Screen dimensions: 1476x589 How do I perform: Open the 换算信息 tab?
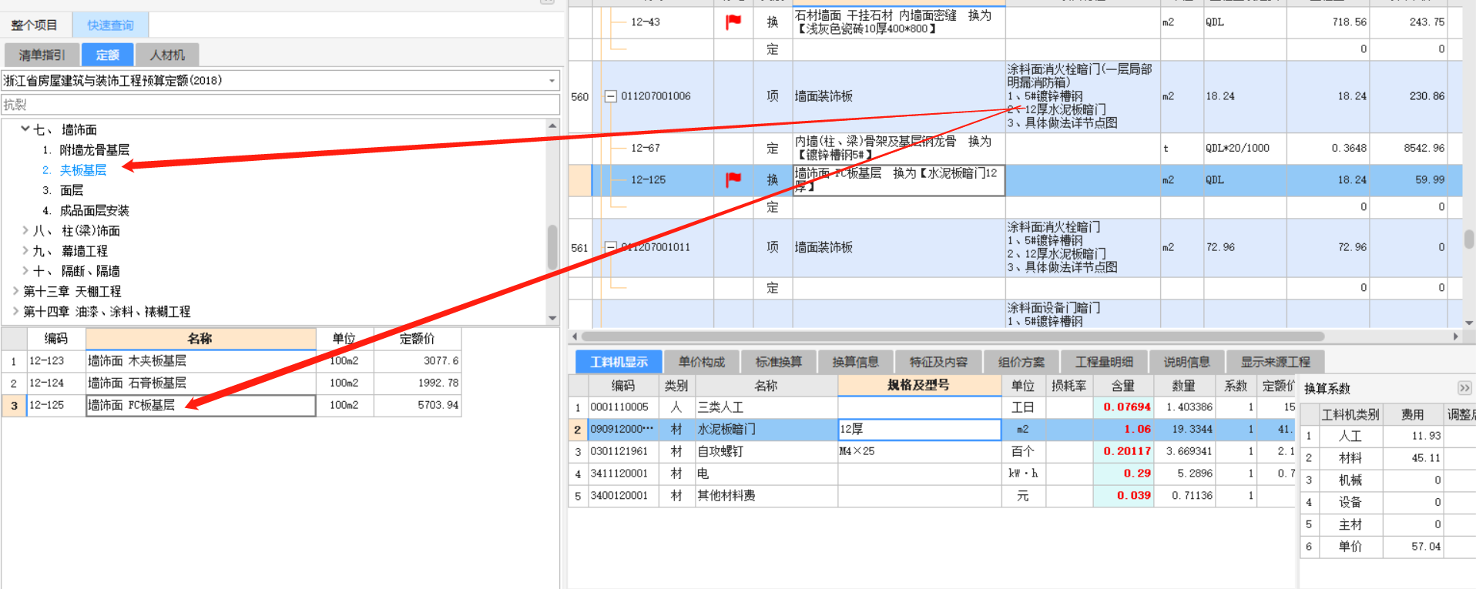855,362
